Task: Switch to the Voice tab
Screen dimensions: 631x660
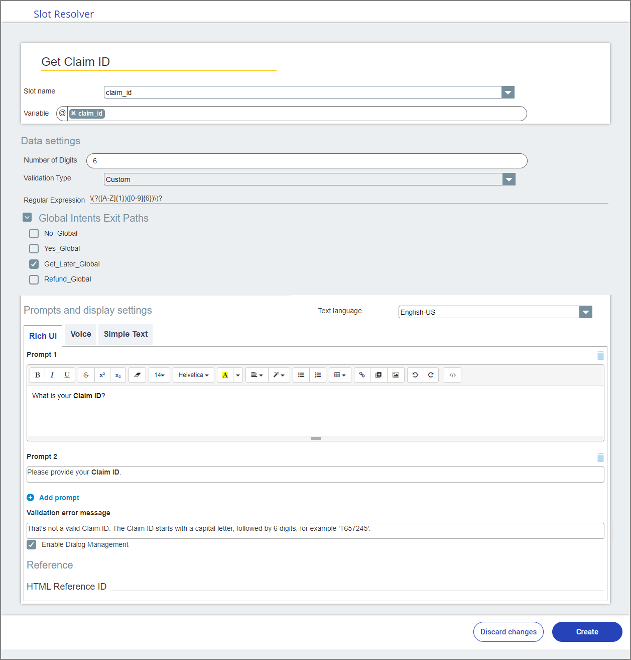Action: click(81, 334)
